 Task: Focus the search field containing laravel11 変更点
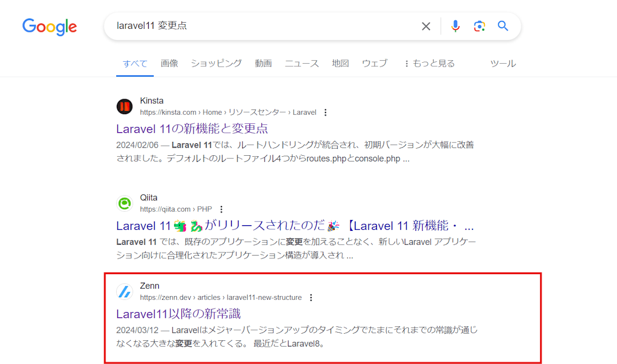point(265,26)
